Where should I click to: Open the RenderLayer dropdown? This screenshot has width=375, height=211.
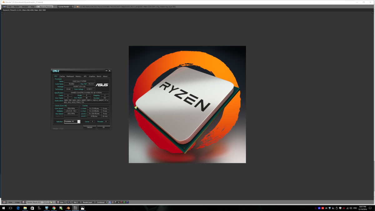pos(88,202)
